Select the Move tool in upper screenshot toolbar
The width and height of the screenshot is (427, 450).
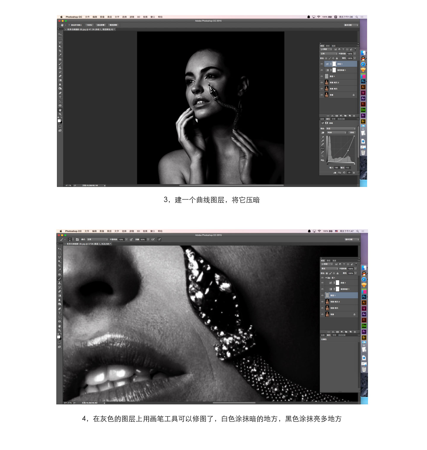click(60, 34)
